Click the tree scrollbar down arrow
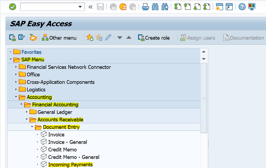Screen dimensions: 266x168 coord(204,59)
